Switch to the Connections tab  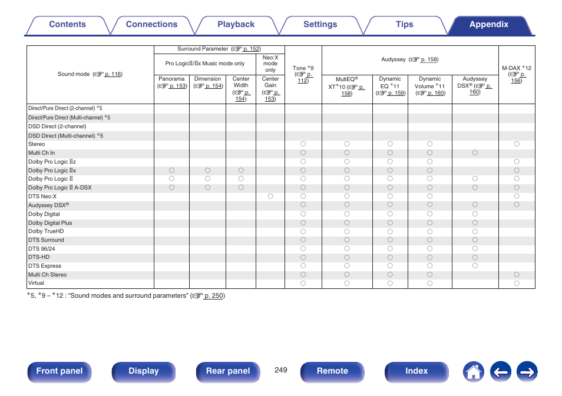[151, 24]
